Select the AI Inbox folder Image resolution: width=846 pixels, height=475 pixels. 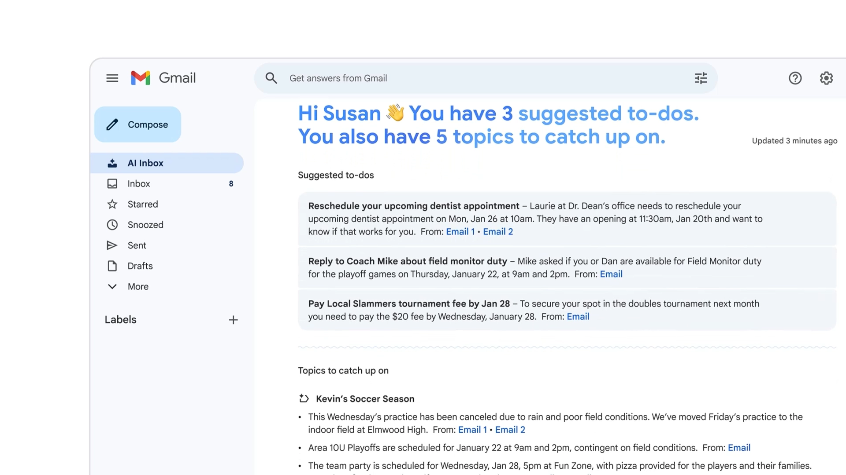coord(145,163)
